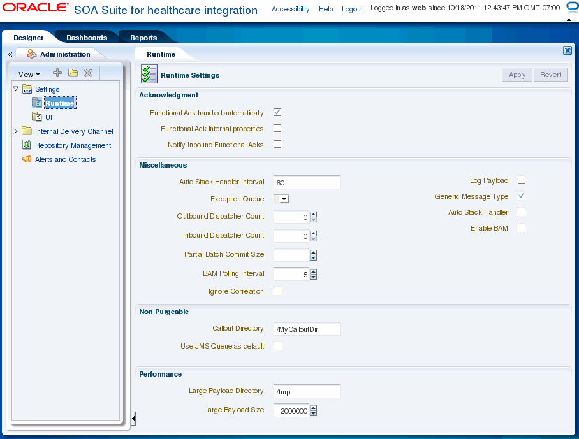This screenshot has height=439, width=579.
Task: Click the Settings folder icon in tree
Action: pyautogui.click(x=27, y=89)
